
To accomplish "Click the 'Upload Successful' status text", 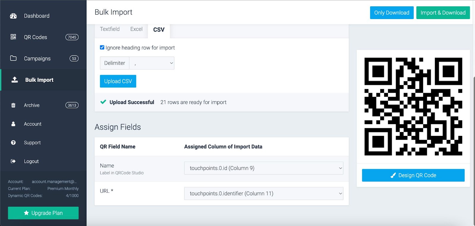I will (132, 102).
